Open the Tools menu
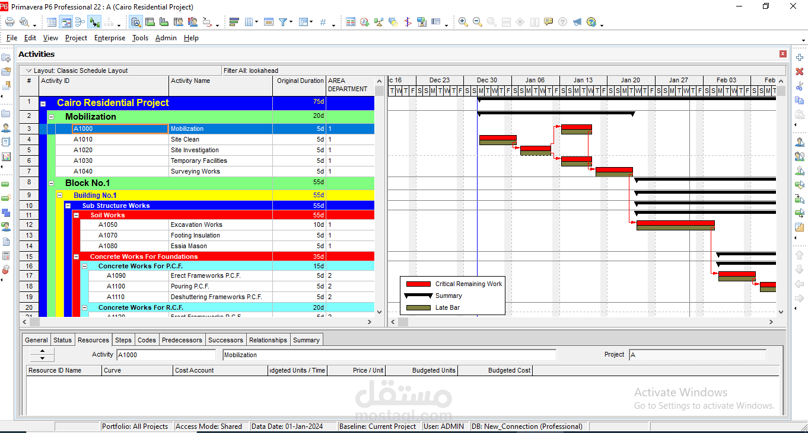 [x=140, y=38]
